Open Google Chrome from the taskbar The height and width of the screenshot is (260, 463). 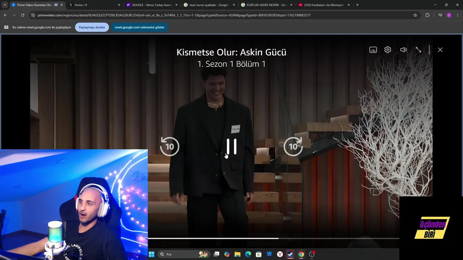[301, 254]
